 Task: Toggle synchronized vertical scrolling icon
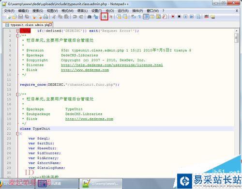119,16
